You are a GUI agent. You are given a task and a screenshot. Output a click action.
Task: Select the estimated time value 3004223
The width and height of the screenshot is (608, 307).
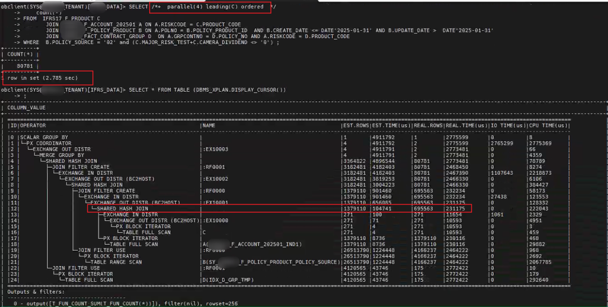[383, 185]
